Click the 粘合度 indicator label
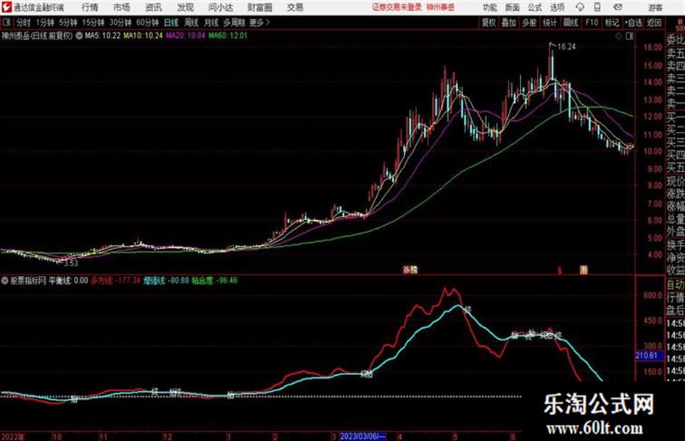 pos(202,280)
